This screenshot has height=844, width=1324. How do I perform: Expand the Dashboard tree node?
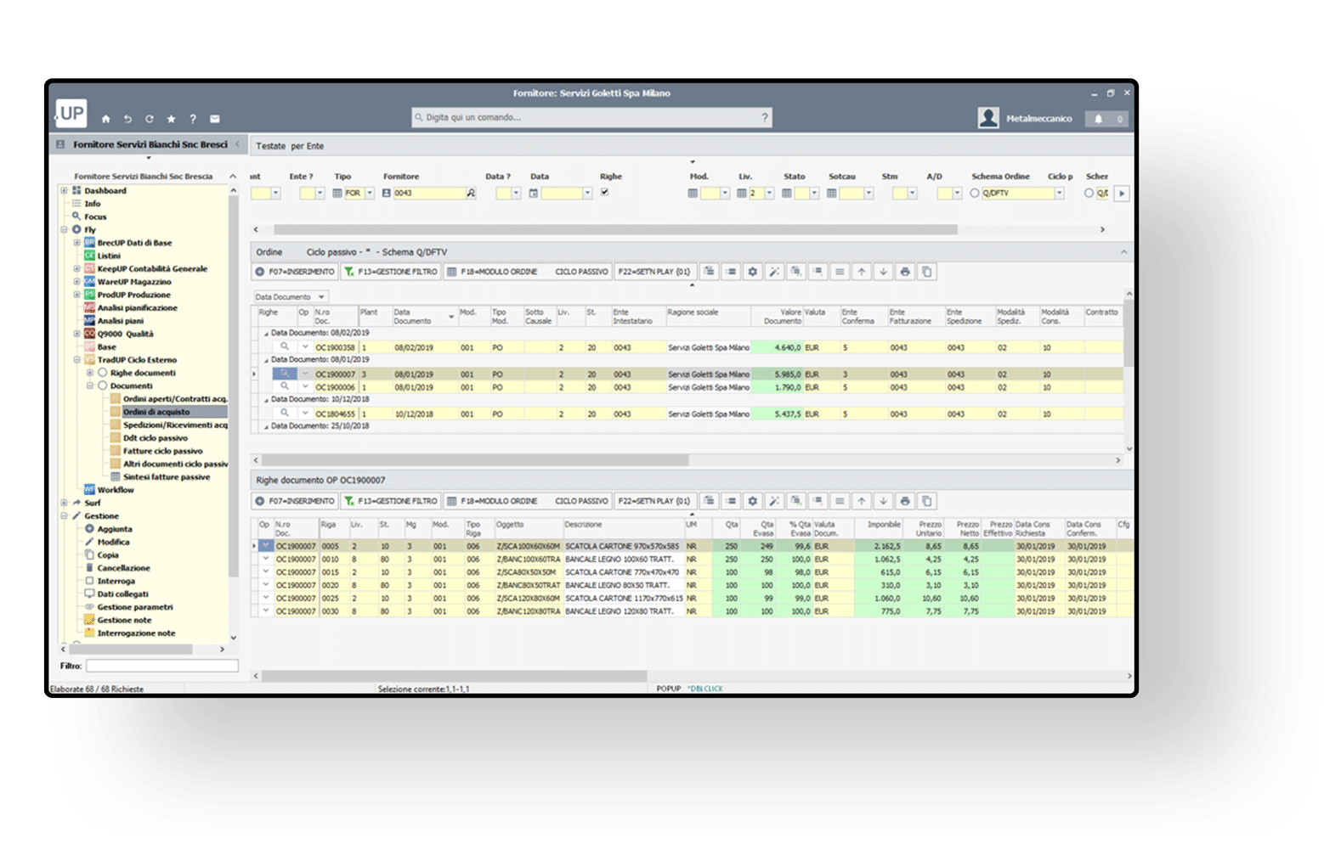click(x=65, y=191)
